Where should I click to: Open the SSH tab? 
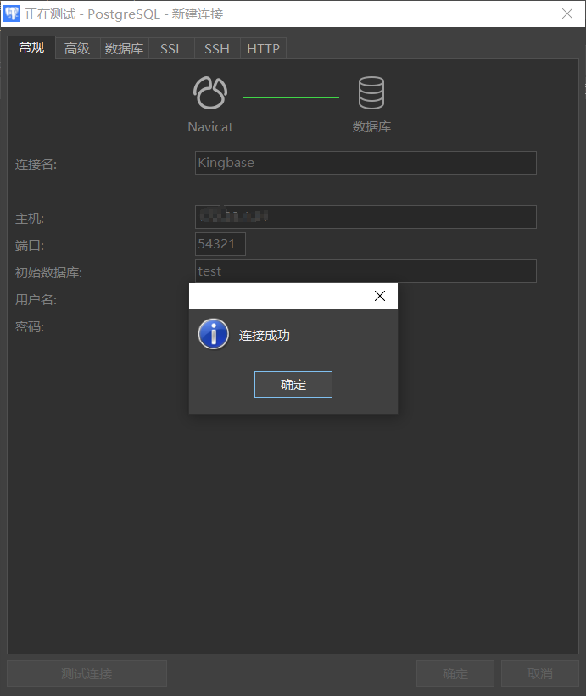tap(217, 48)
